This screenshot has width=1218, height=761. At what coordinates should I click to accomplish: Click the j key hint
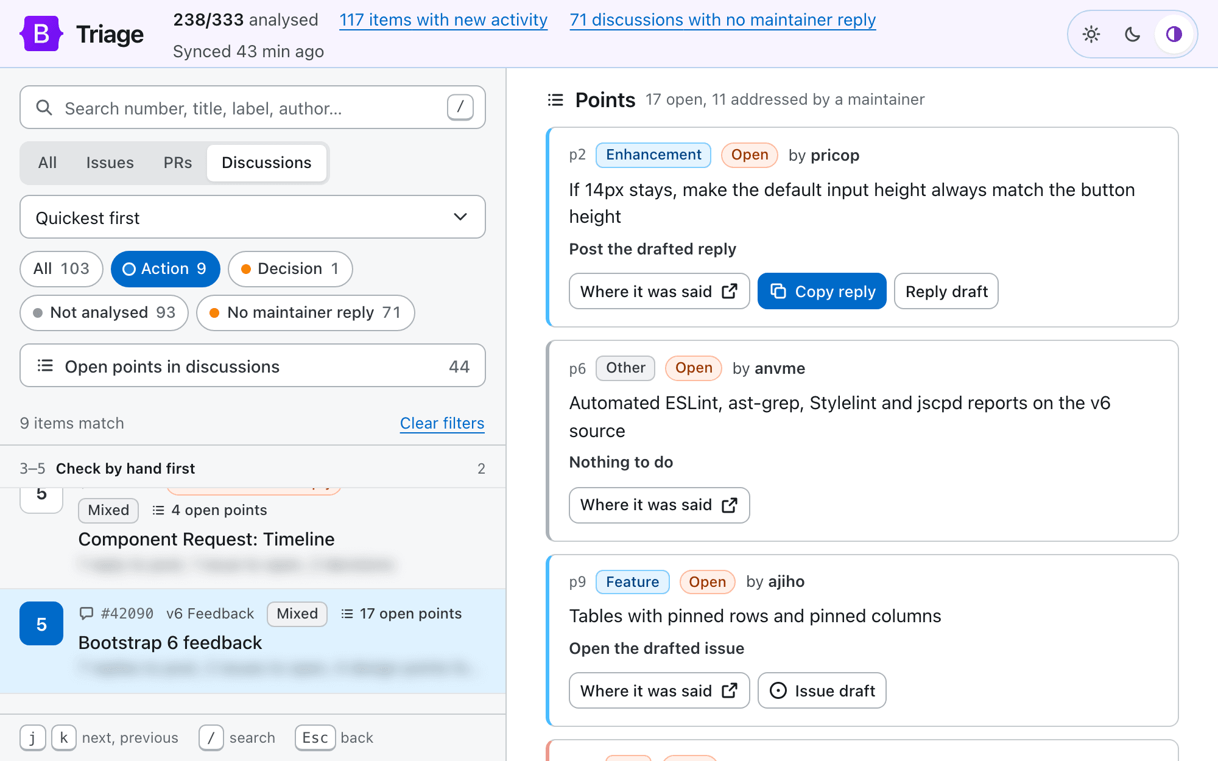tap(33, 738)
